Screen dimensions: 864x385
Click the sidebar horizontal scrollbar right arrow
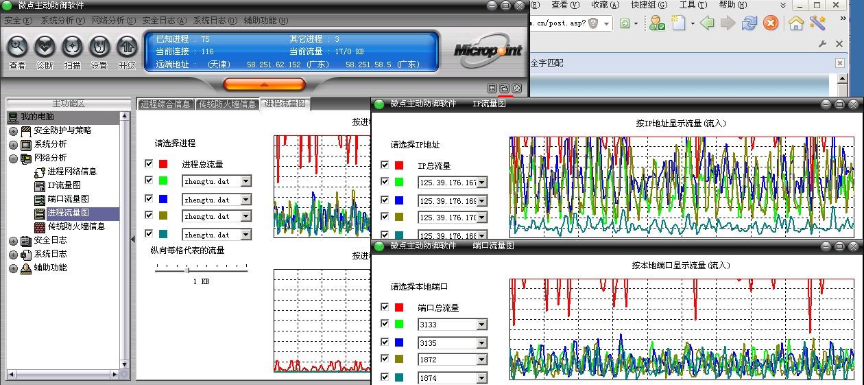click(x=115, y=374)
